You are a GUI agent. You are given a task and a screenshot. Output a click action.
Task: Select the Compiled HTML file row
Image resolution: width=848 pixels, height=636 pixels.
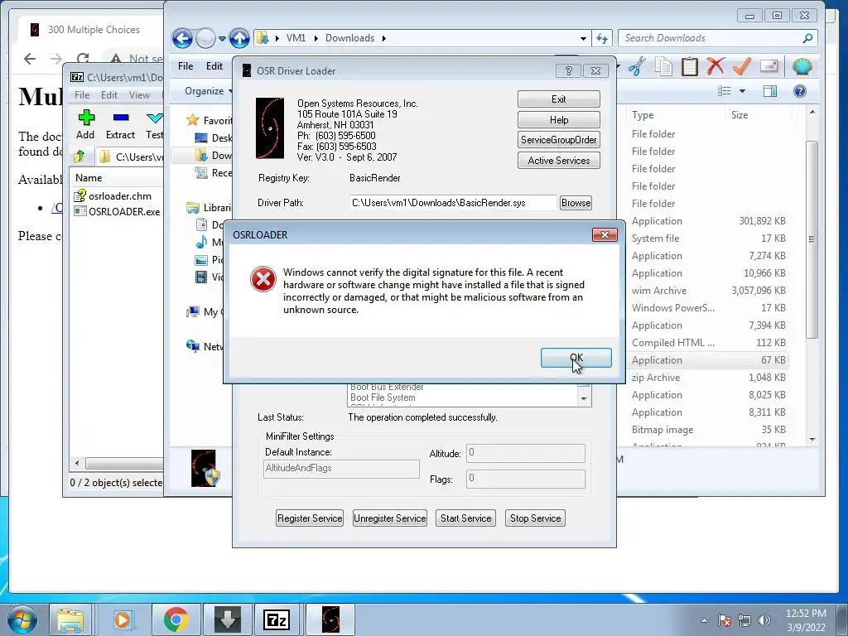(x=708, y=343)
